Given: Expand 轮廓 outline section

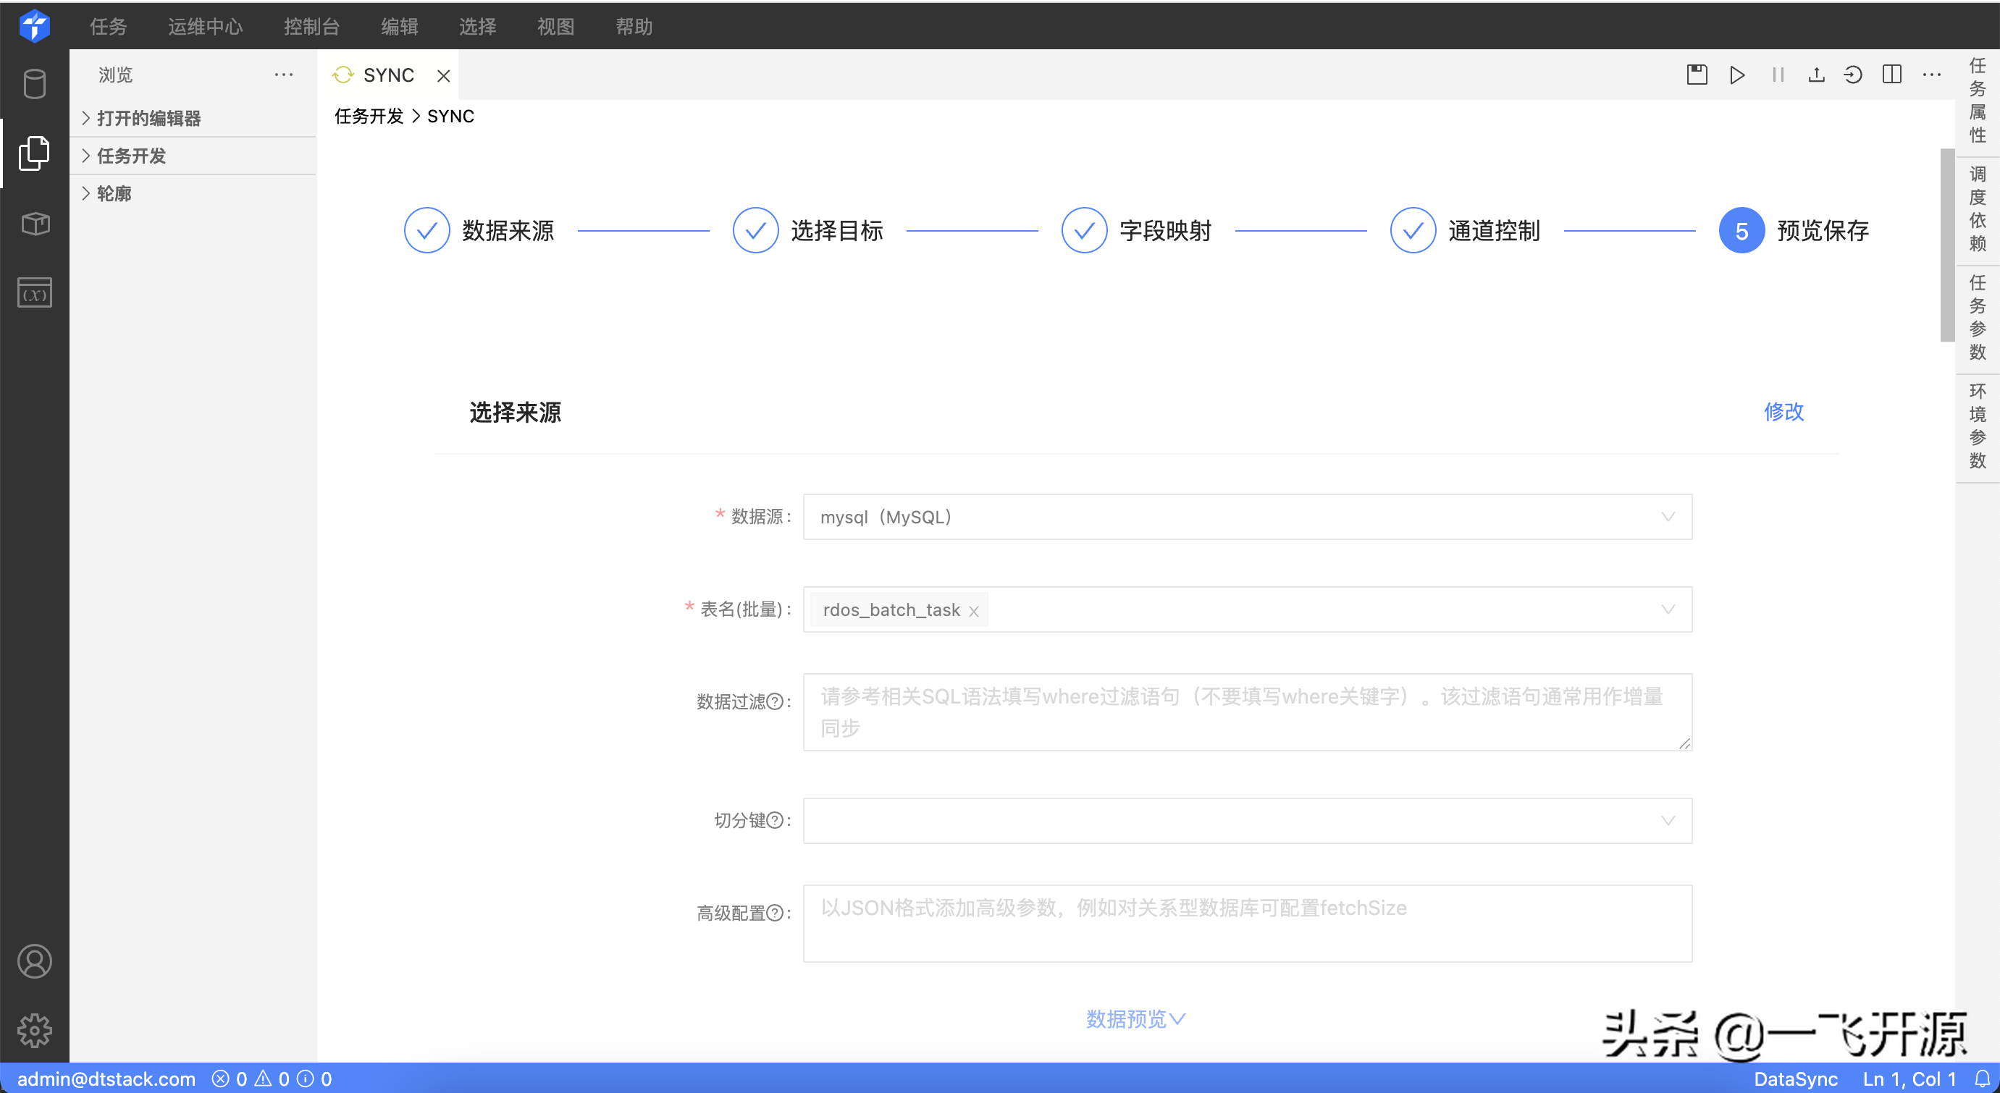Looking at the screenshot, I should coord(193,193).
